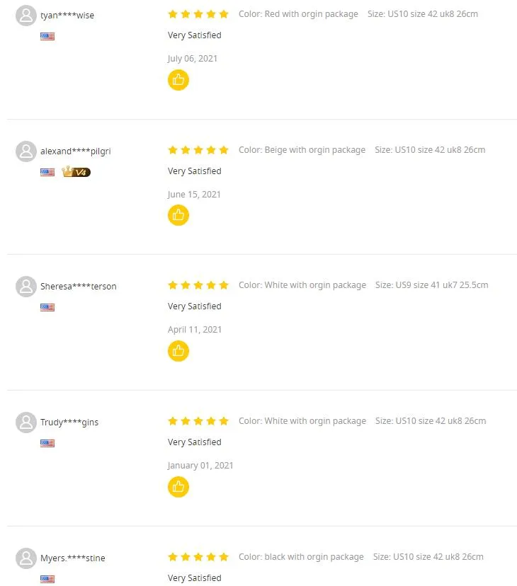Open the username alexand****pilgri
The image size is (517, 586).
click(75, 151)
